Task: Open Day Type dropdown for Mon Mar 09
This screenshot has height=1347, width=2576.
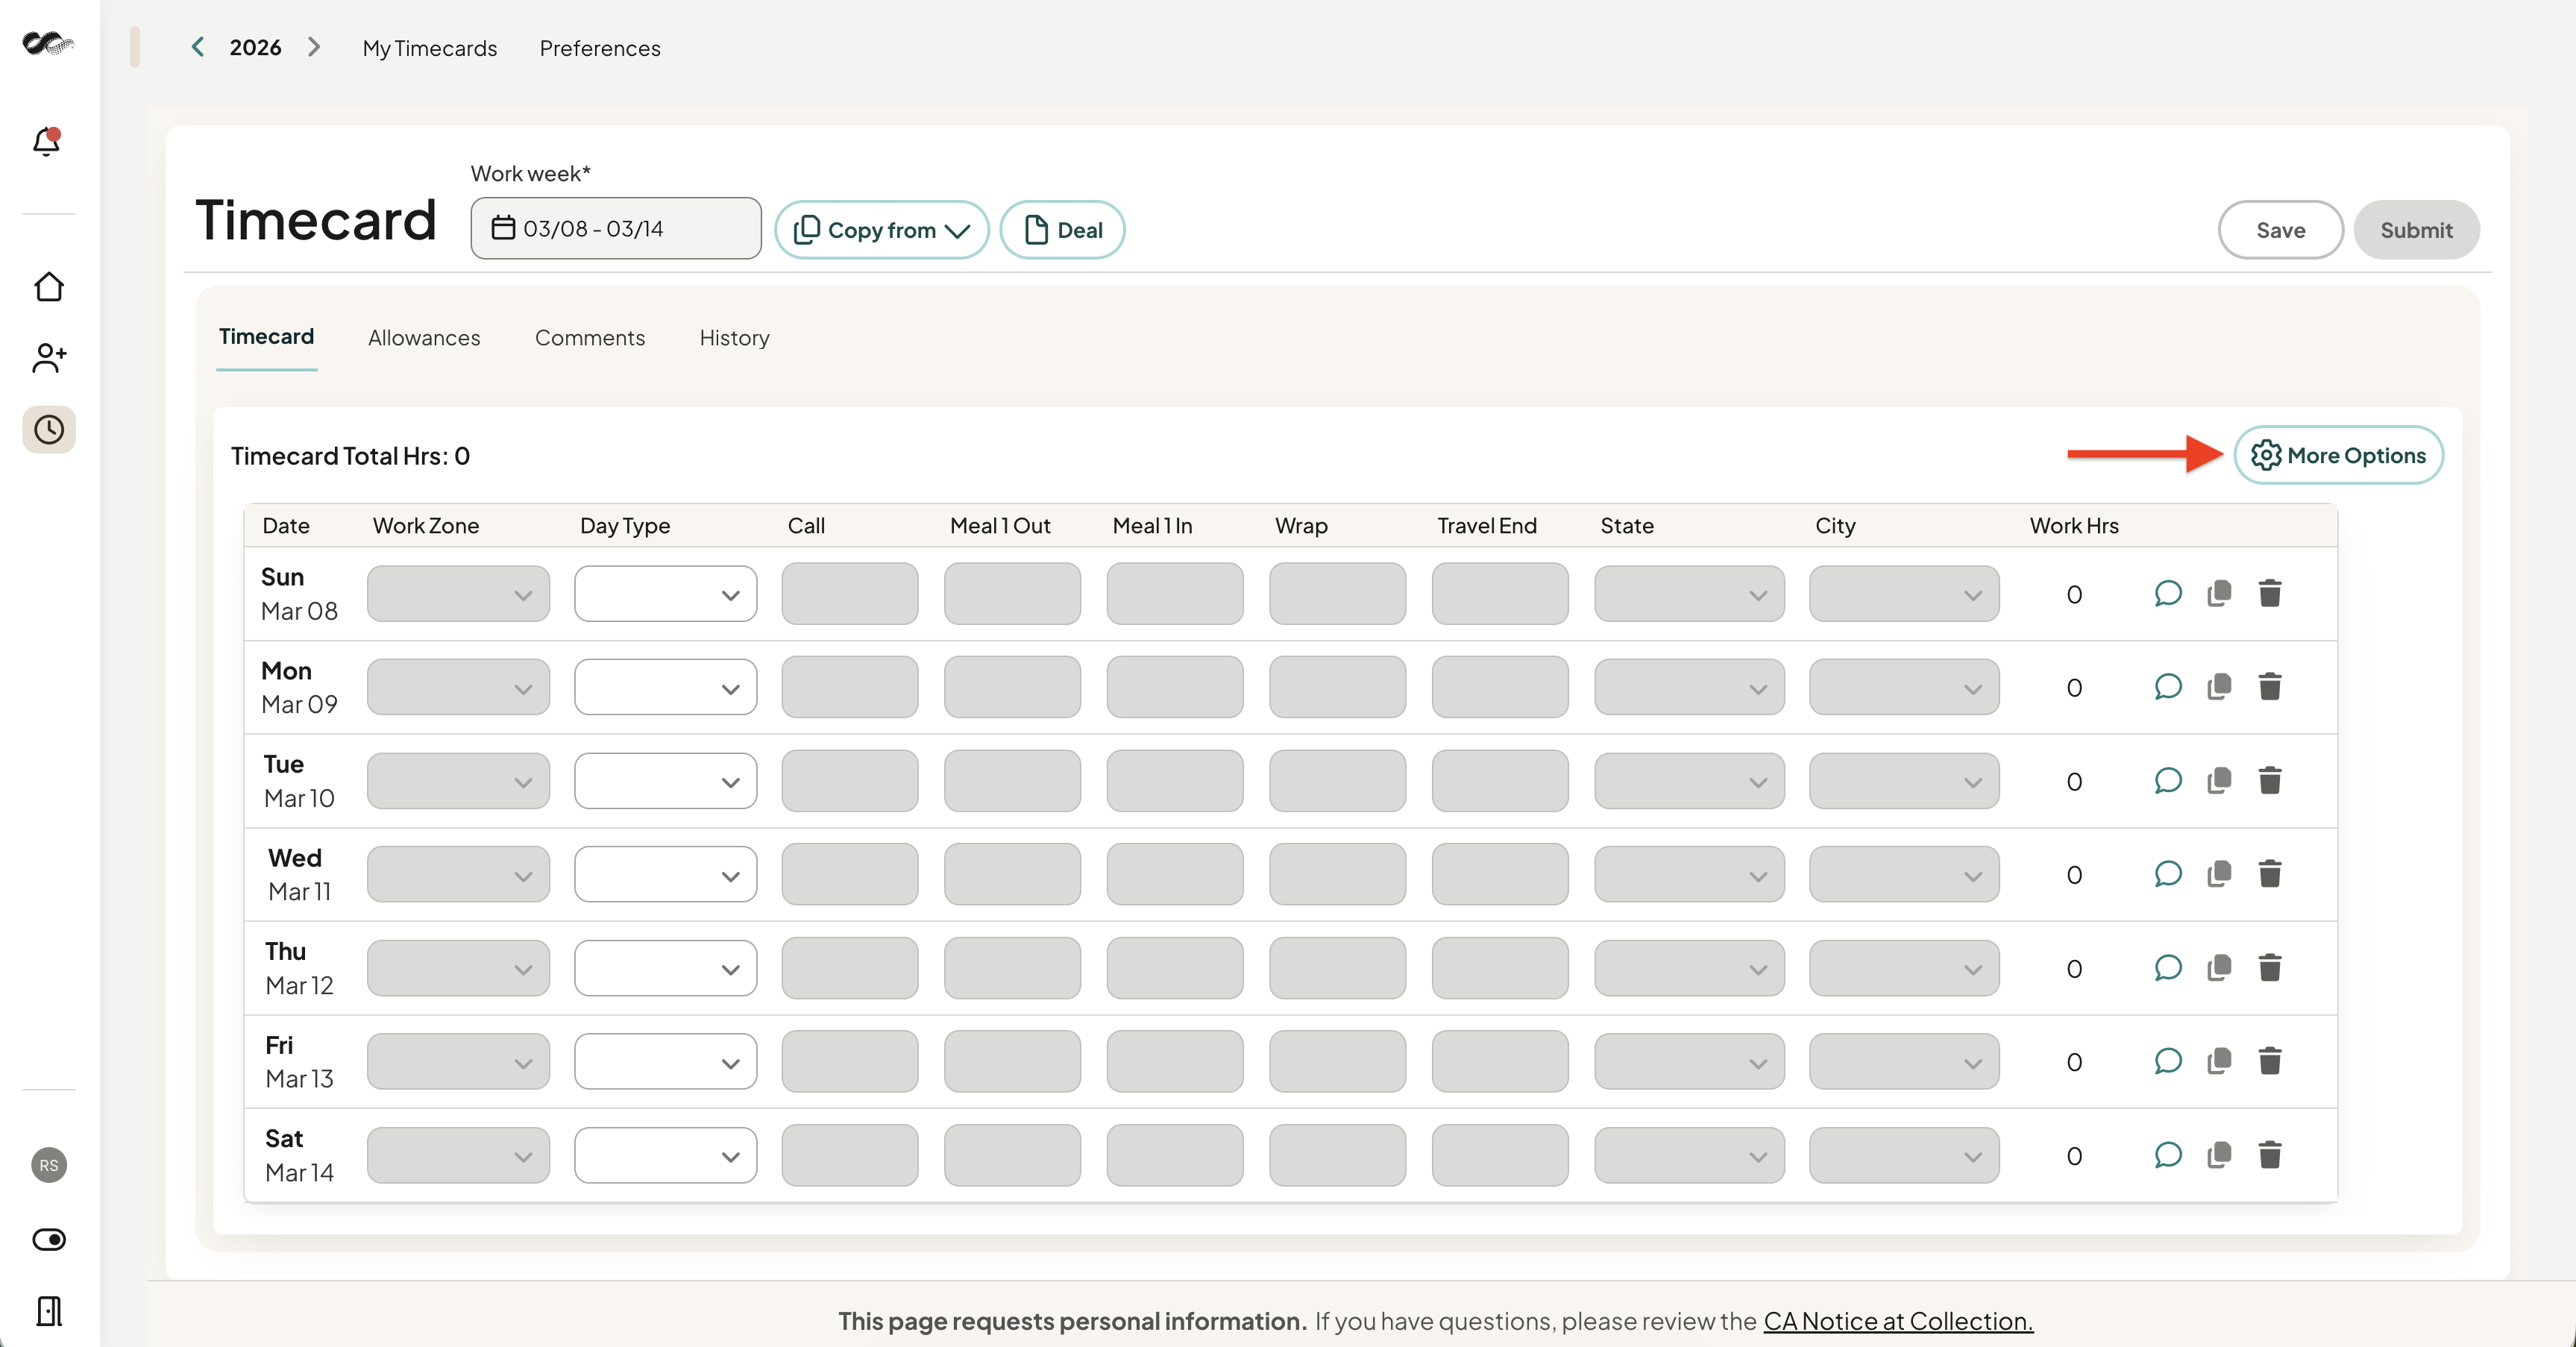Action: (665, 687)
